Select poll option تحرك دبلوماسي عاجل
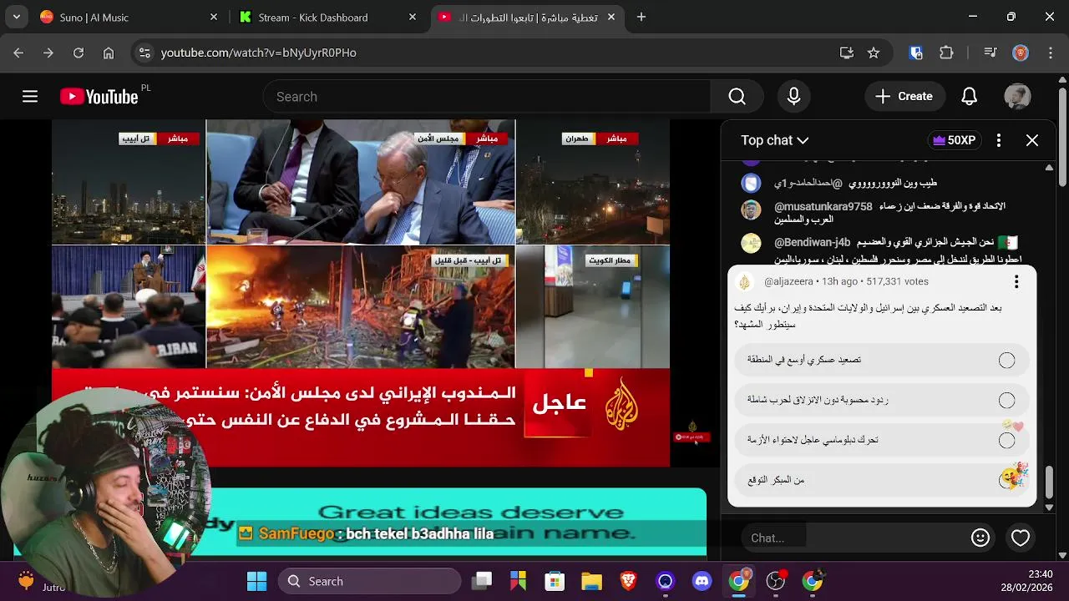The height and width of the screenshot is (601, 1069). tap(882, 440)
